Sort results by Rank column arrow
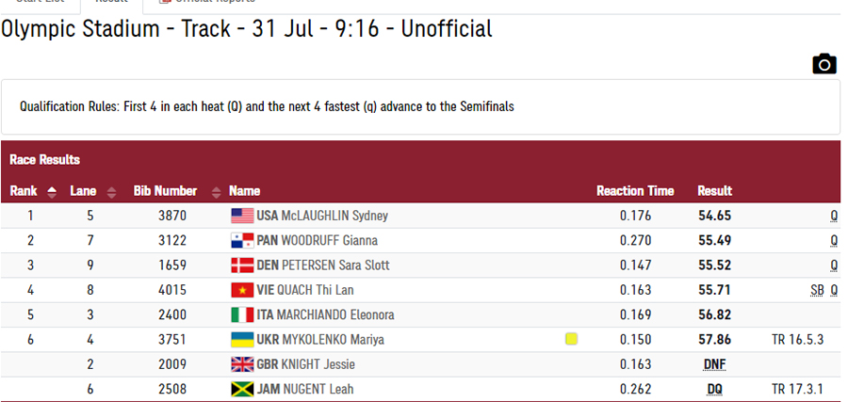This screenshot has width=848, height=402. (x=52, y=192)
